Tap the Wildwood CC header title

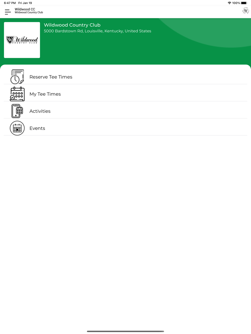pyautogui.click(x=25, y=9)
